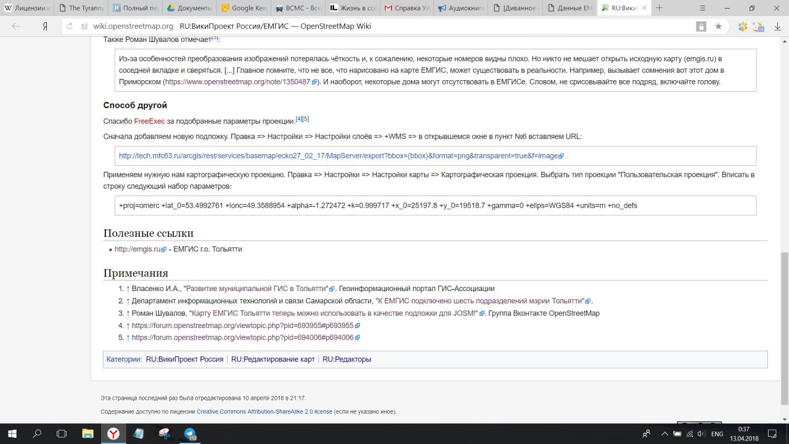The height and width of the screenshot is (444, 789).
Task: Open FreeExec user link
Action: tap(149, 121)
